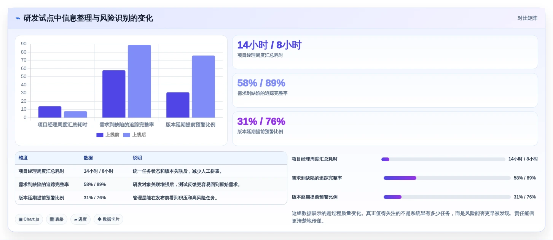Click the y-axis value 90 in chart
The height and width of the screenshot is (240, 553).
pos(24,44)
